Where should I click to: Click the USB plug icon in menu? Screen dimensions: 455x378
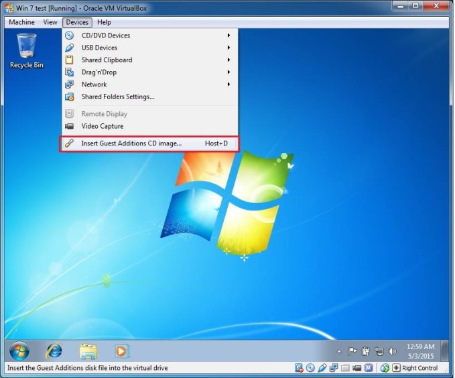coord(69,48)
